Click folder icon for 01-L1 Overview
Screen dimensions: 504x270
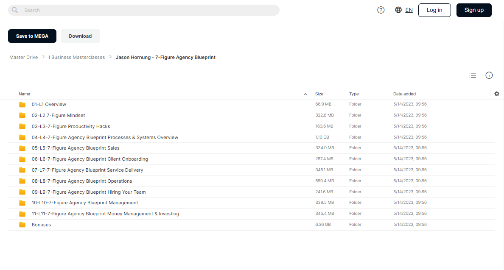22,104
